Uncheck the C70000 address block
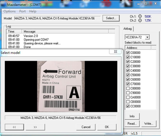The image size is (161, 136). [x=128, y=84]
